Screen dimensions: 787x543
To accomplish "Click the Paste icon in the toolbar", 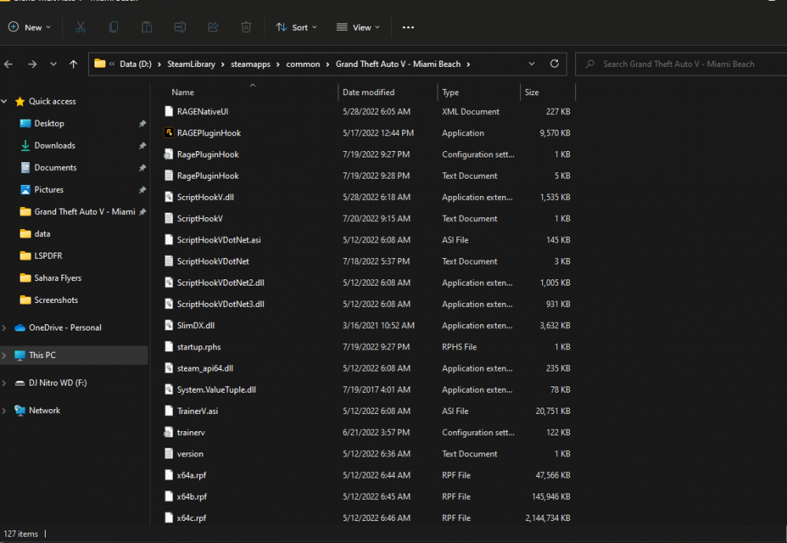I will 146,27.
